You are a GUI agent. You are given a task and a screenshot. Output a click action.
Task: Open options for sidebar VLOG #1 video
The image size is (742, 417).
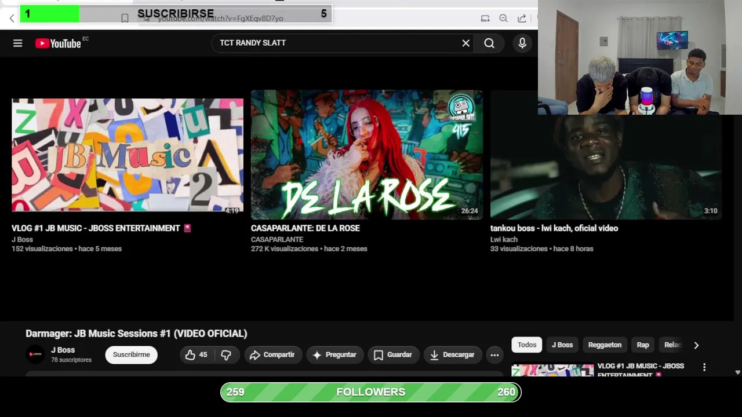tap(704, 367)
